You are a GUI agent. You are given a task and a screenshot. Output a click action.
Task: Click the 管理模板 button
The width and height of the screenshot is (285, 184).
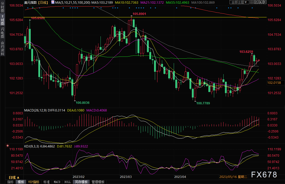97,182
